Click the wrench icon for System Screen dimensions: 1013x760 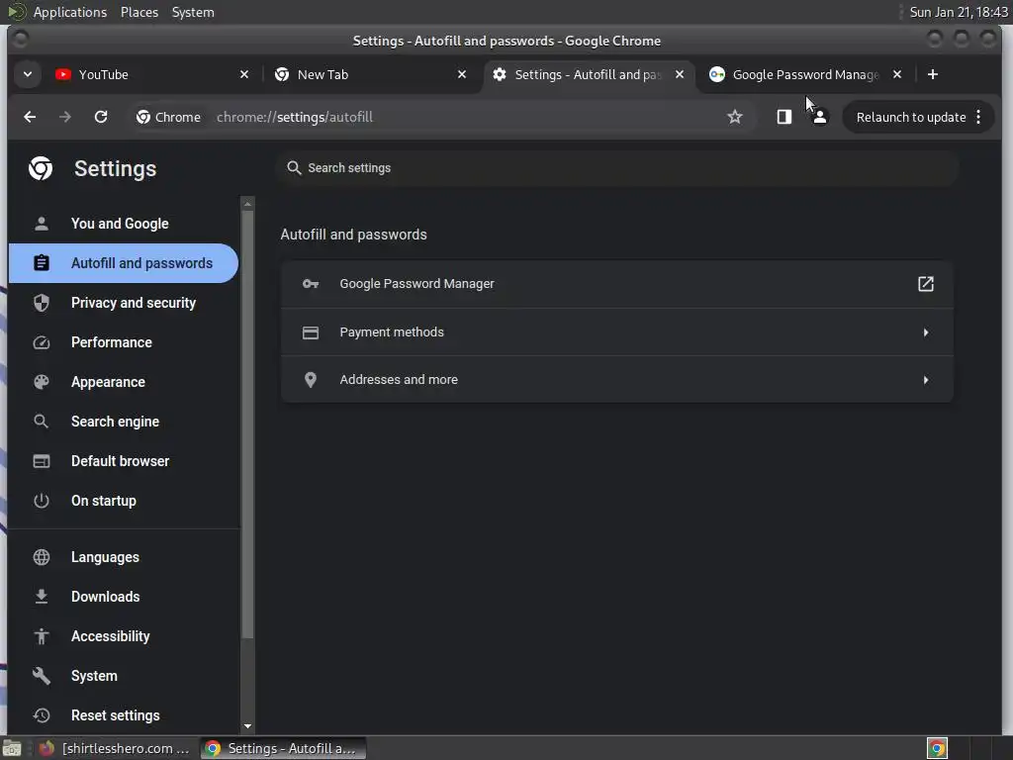pos(42,676)
